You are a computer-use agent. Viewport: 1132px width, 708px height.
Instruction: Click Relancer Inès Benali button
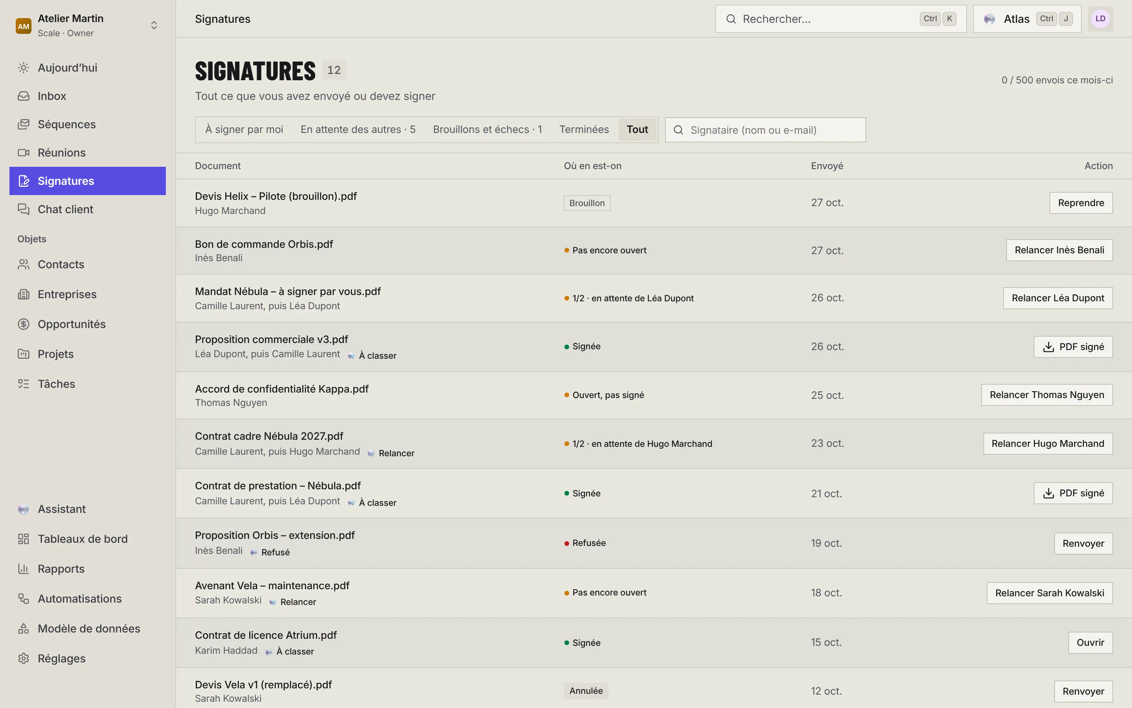point(1059,250)
